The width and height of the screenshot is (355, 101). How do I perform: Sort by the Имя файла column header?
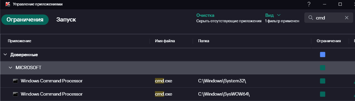165,41
